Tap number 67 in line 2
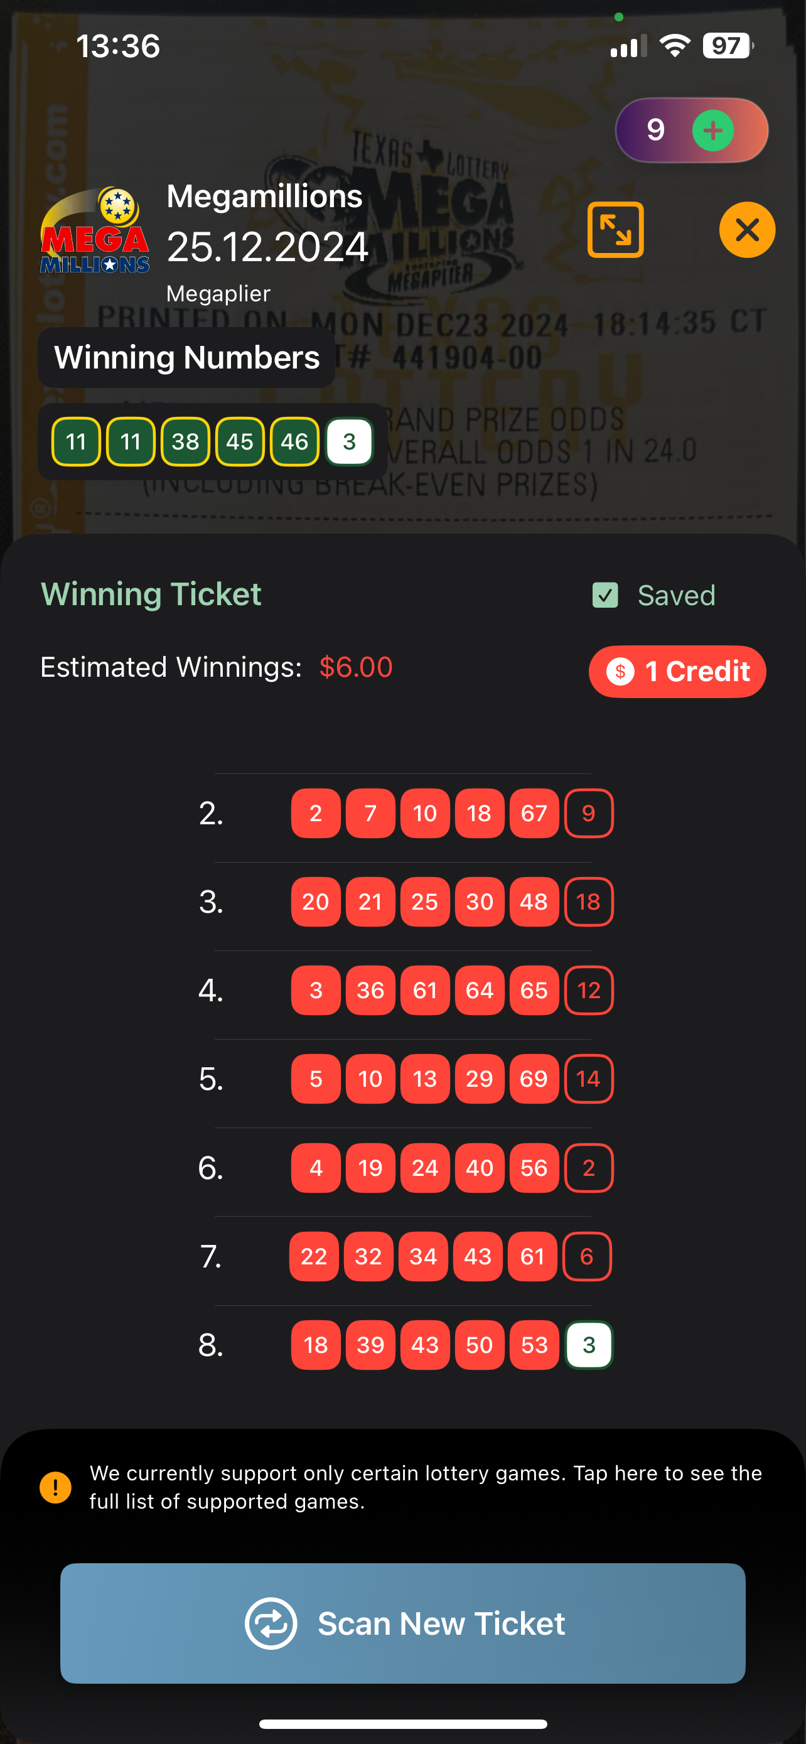 coord(534,814)
